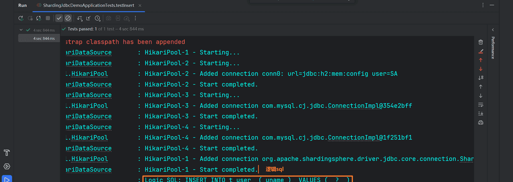Open the test sort options icon

pyautogui.click(x=79, y=18)
